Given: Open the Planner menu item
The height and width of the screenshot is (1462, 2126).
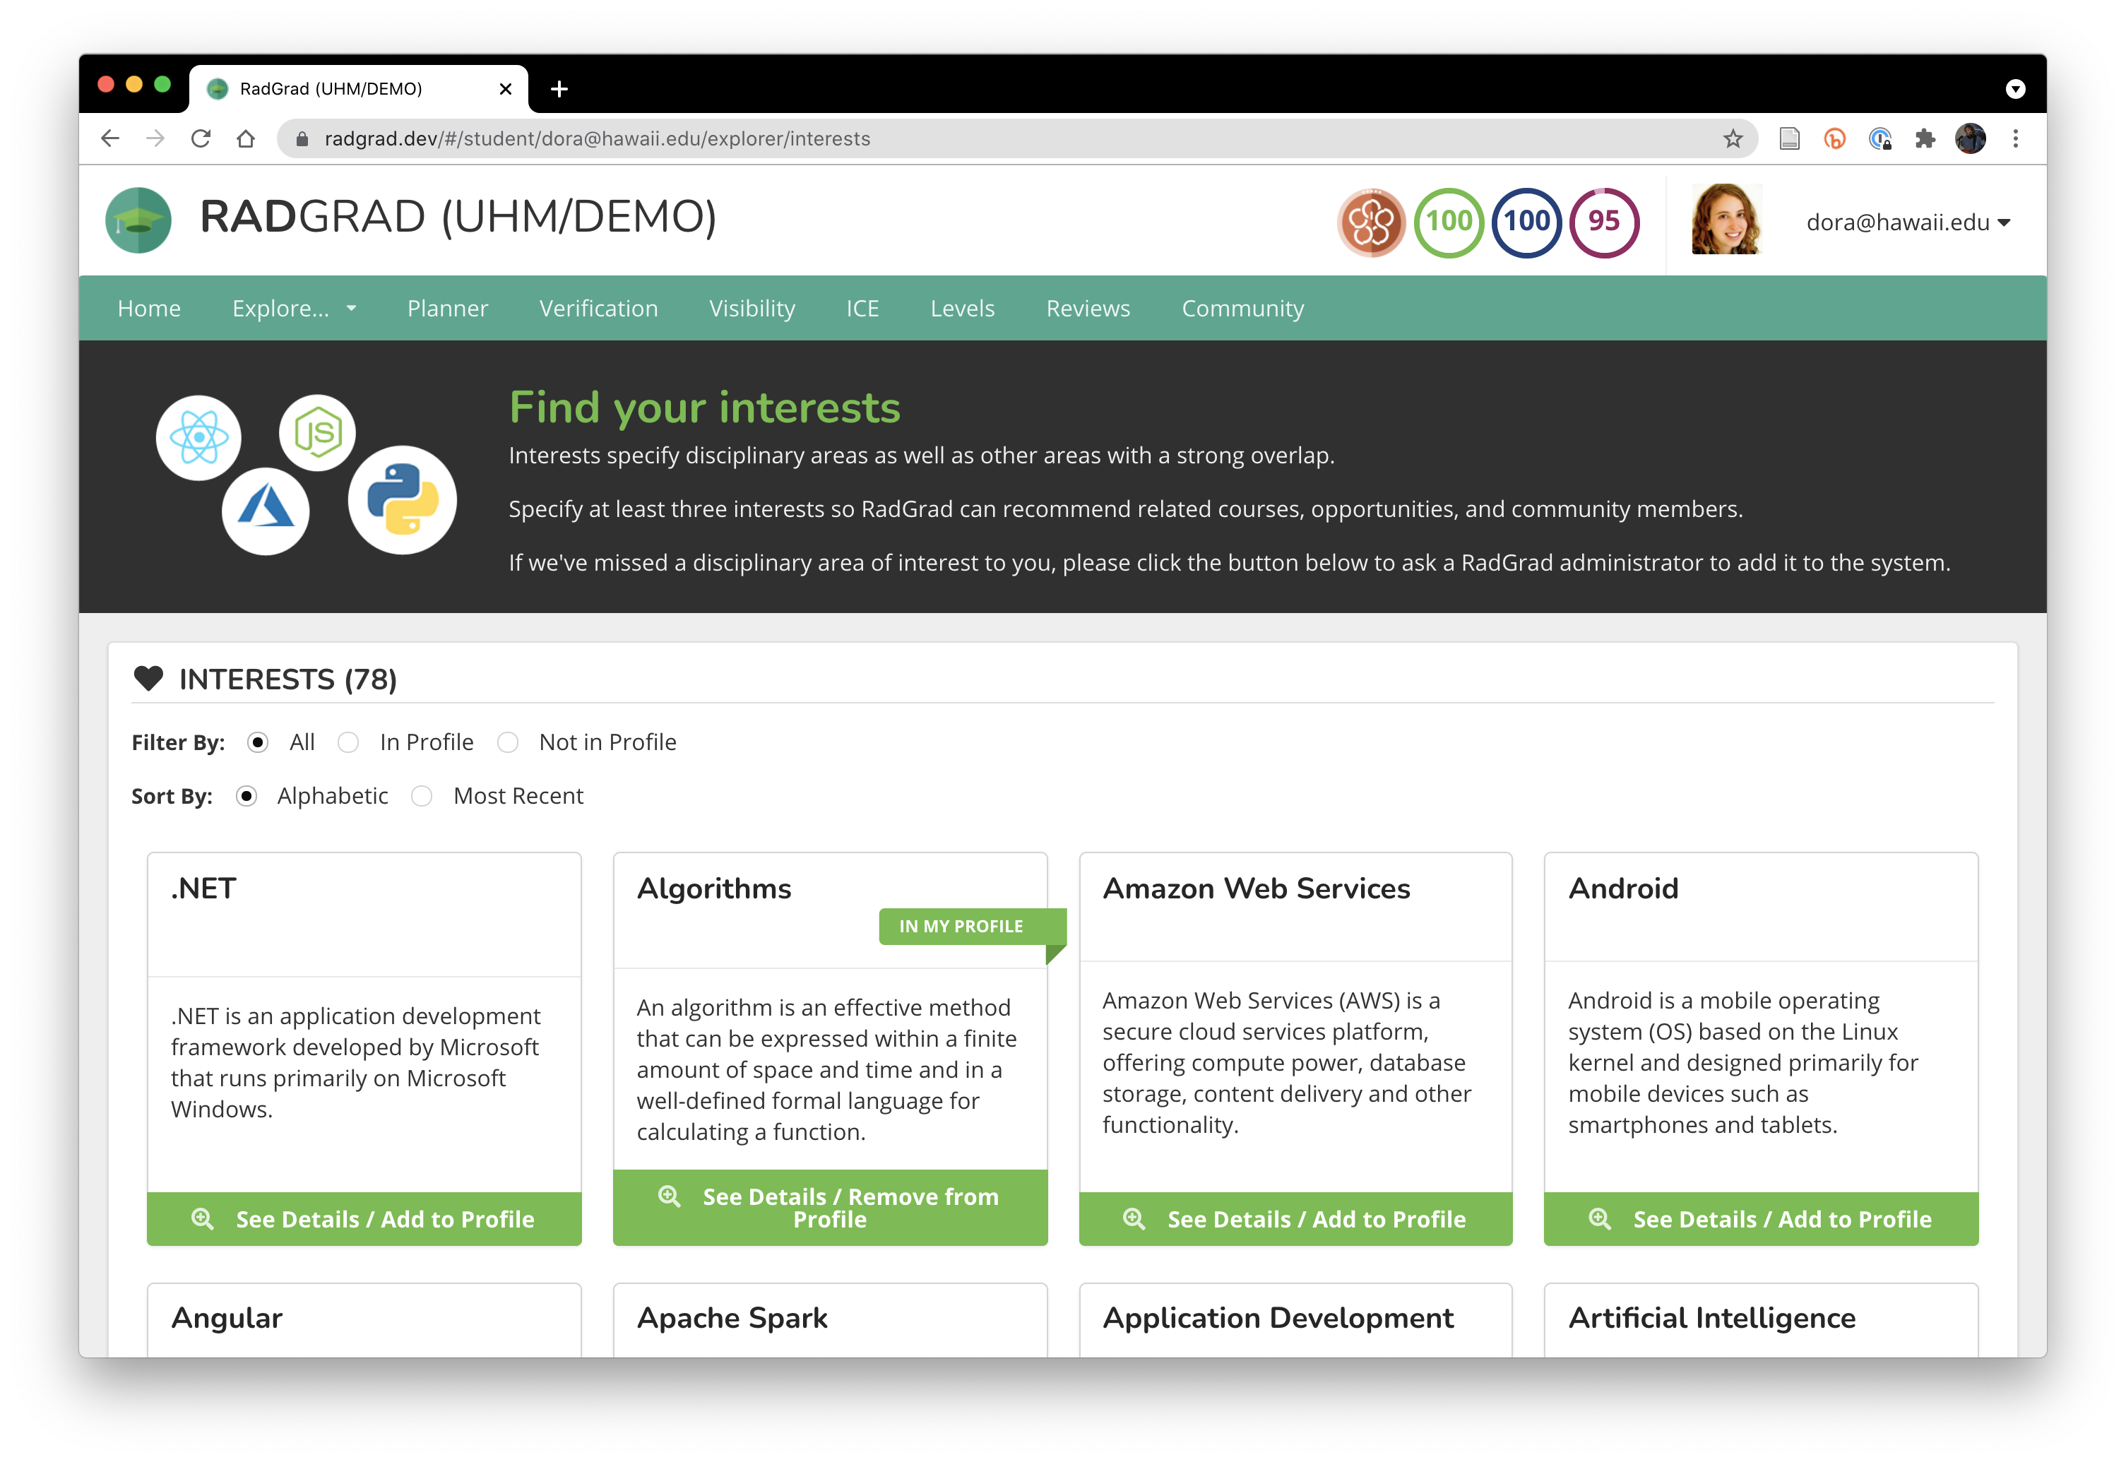Looking at the screenshot, I should pyautogui.click(x=447, y=309).
